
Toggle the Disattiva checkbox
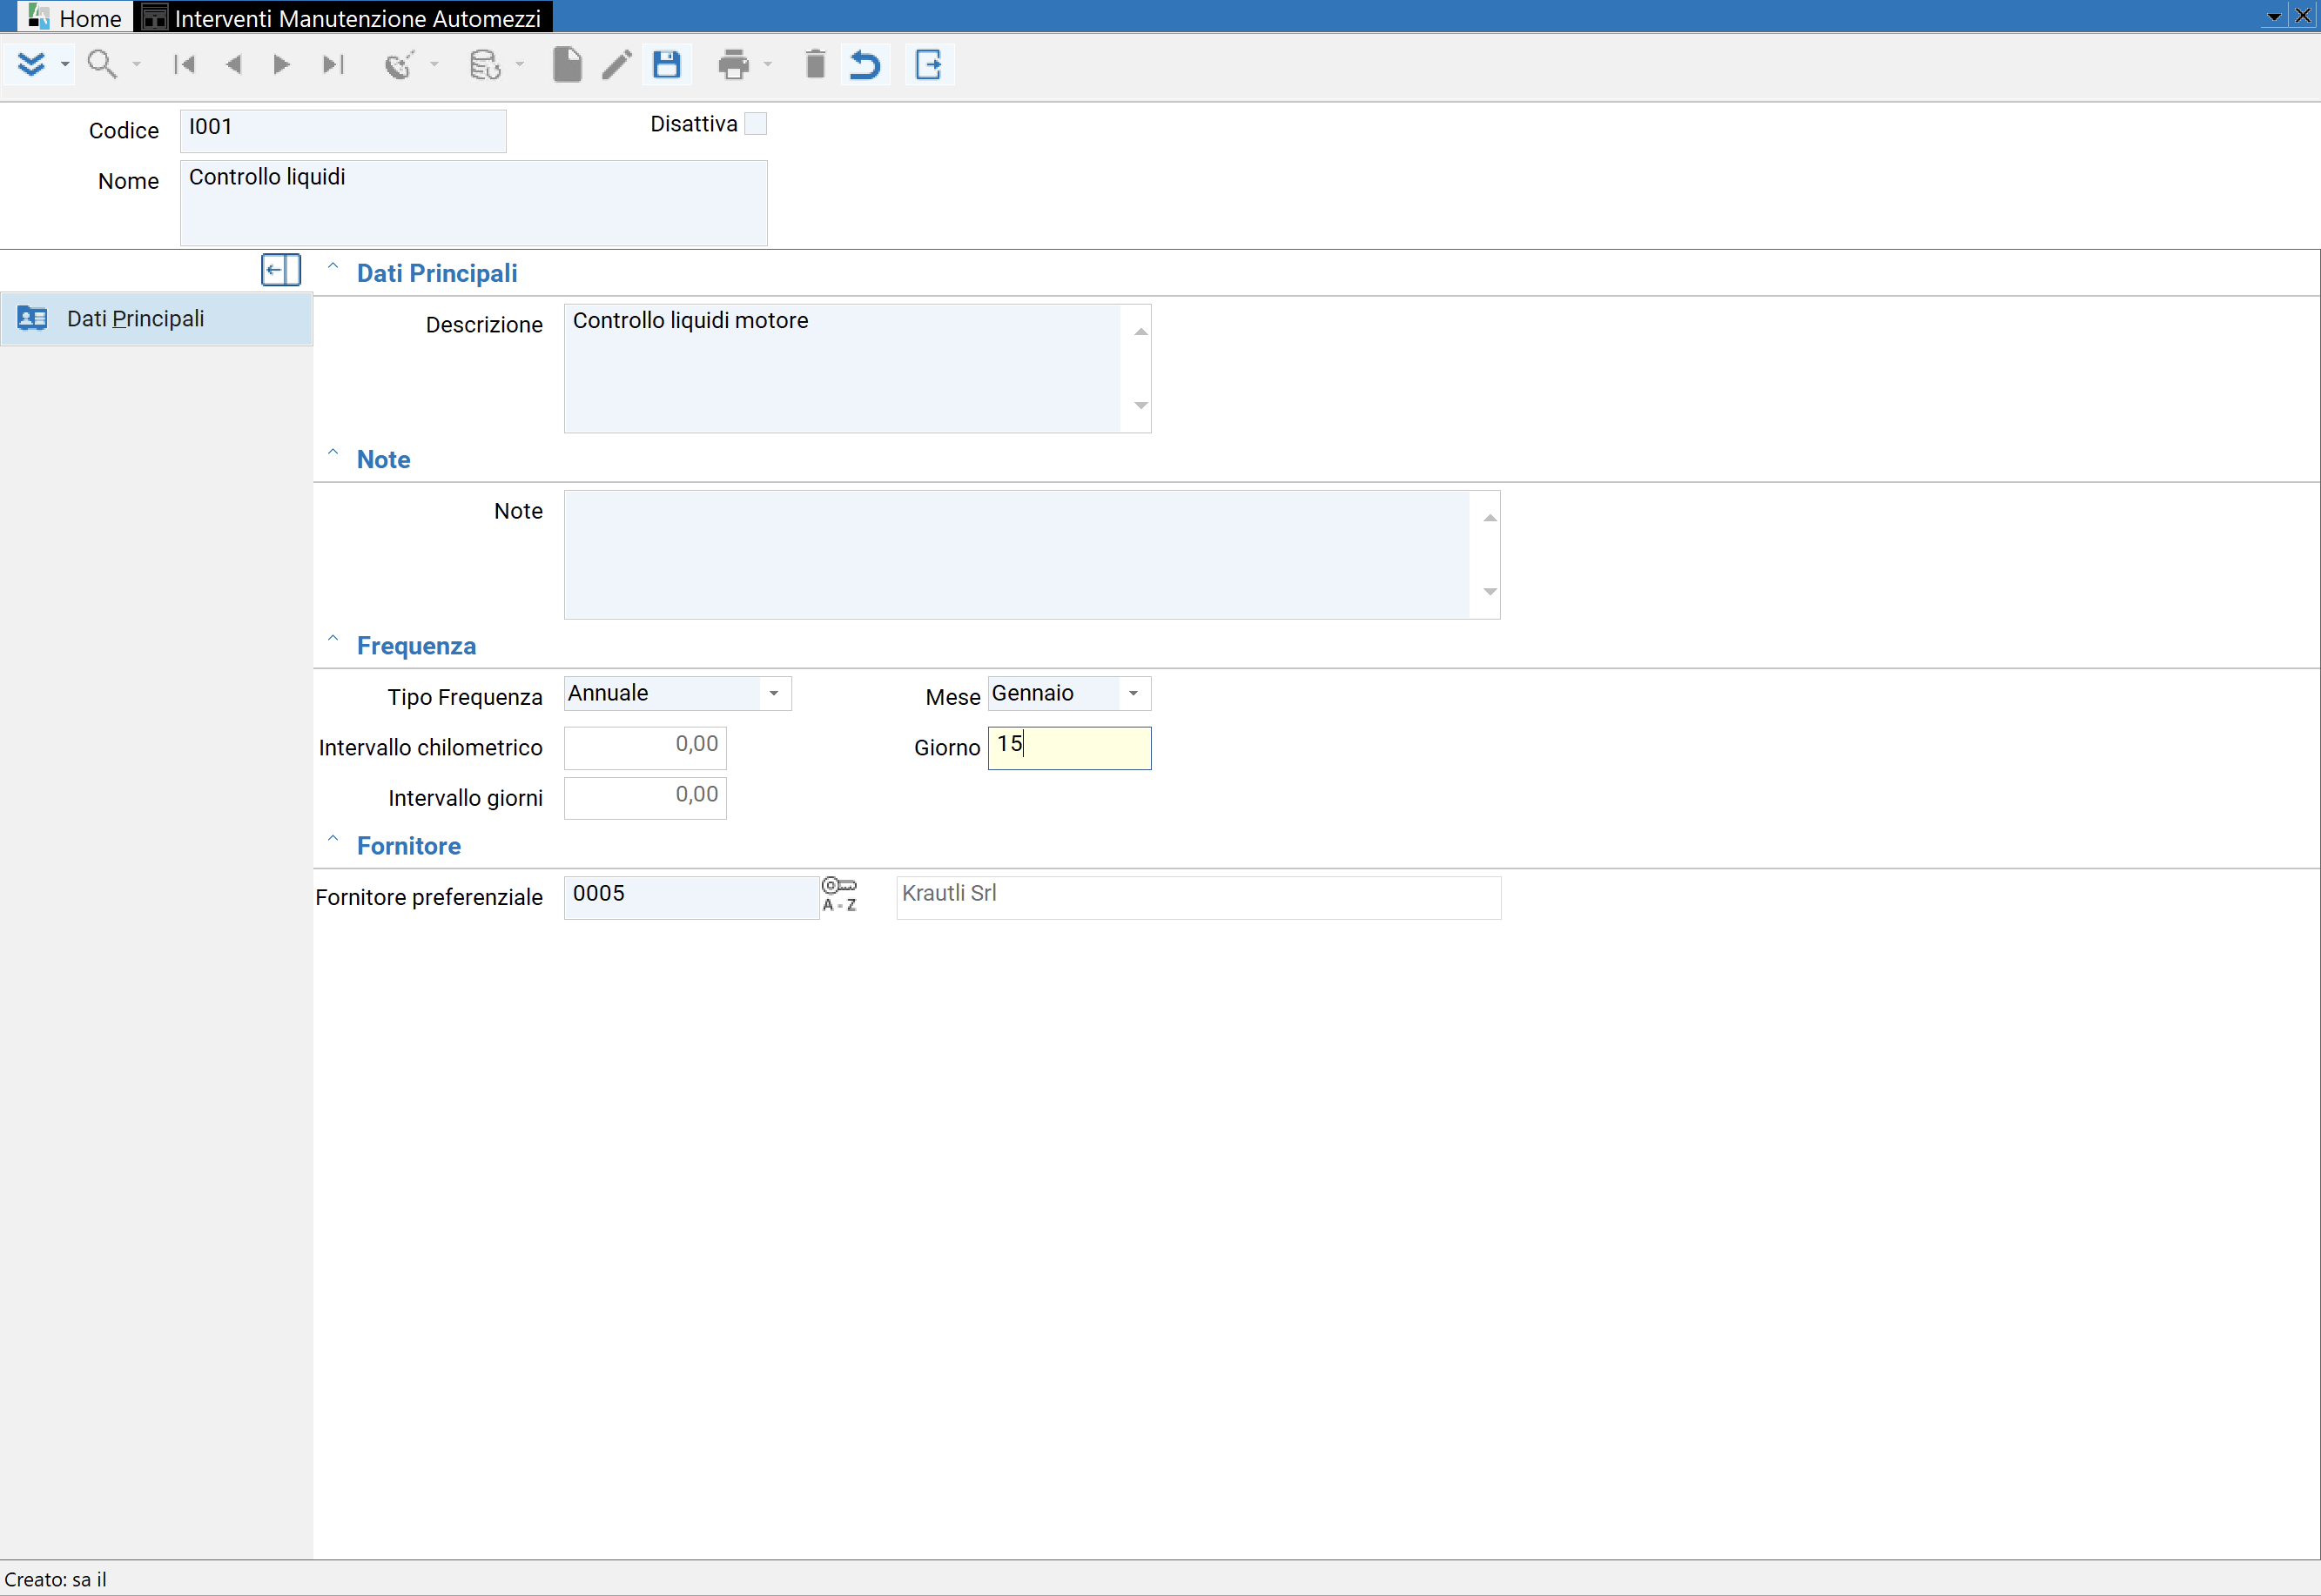757,124
